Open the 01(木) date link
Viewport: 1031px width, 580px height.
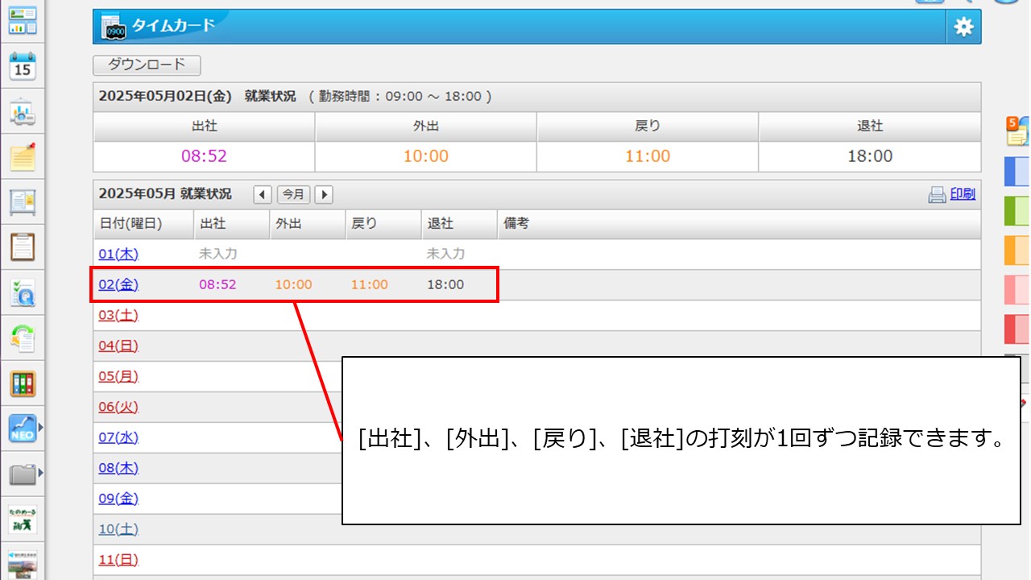(118, 254)
